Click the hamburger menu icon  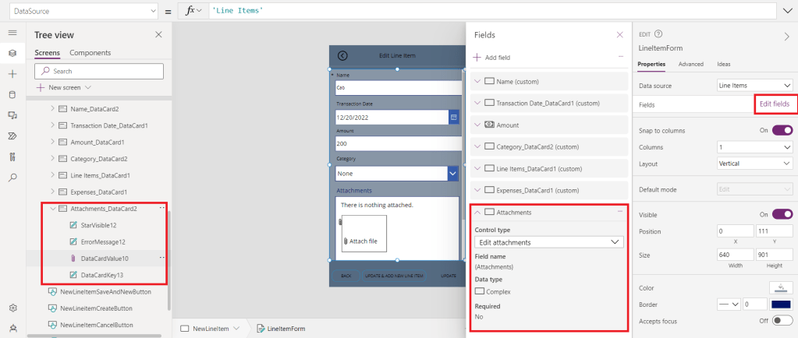point(12,33)
